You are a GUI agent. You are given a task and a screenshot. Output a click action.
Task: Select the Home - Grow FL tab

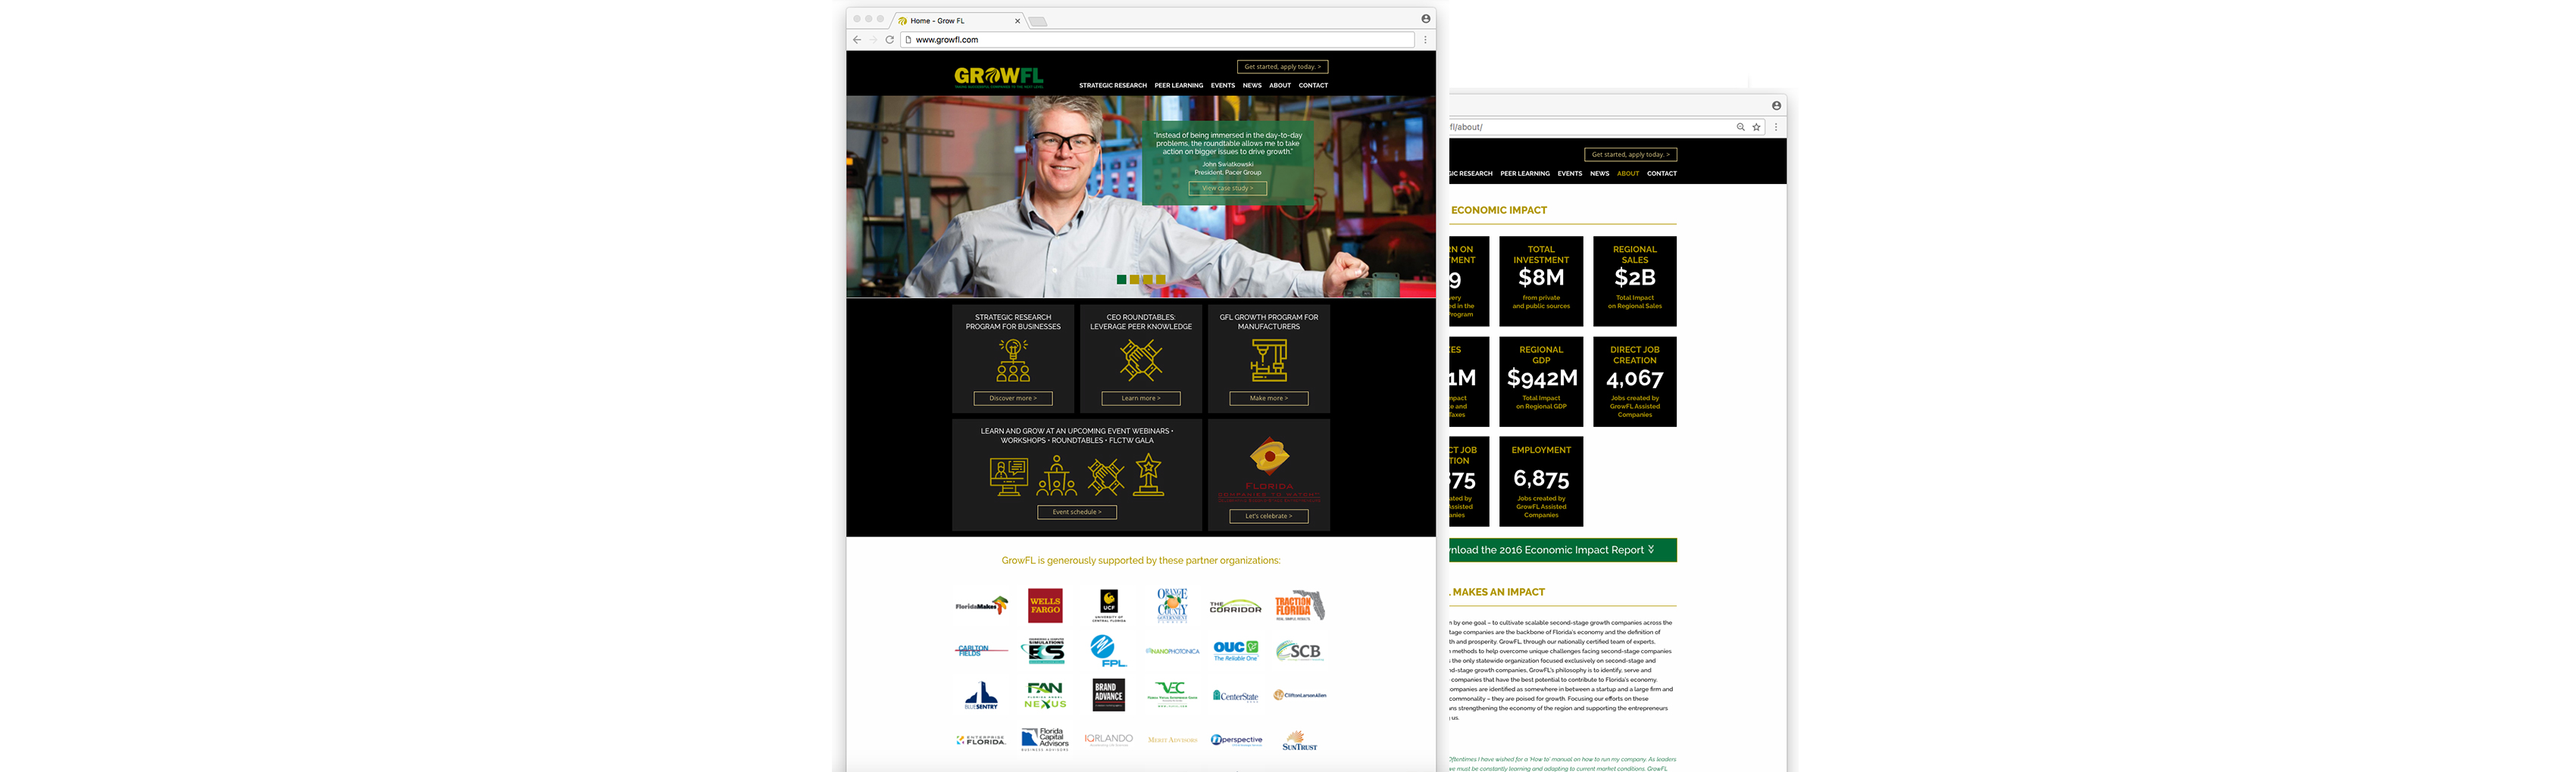pos(958,21)
